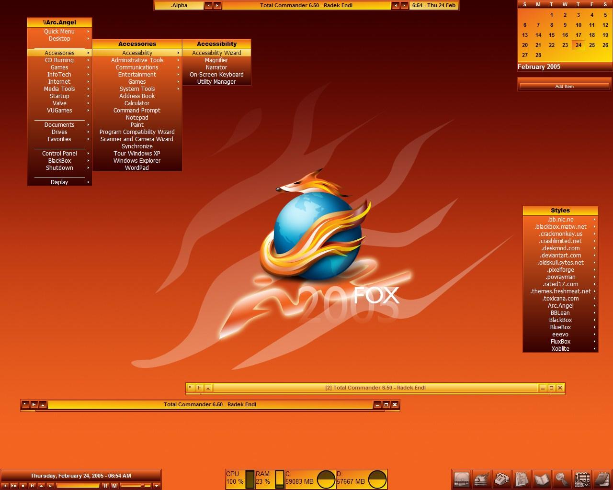The image size is (613, 490).
Task: Skip to next track in player
Action: [32, 486]
